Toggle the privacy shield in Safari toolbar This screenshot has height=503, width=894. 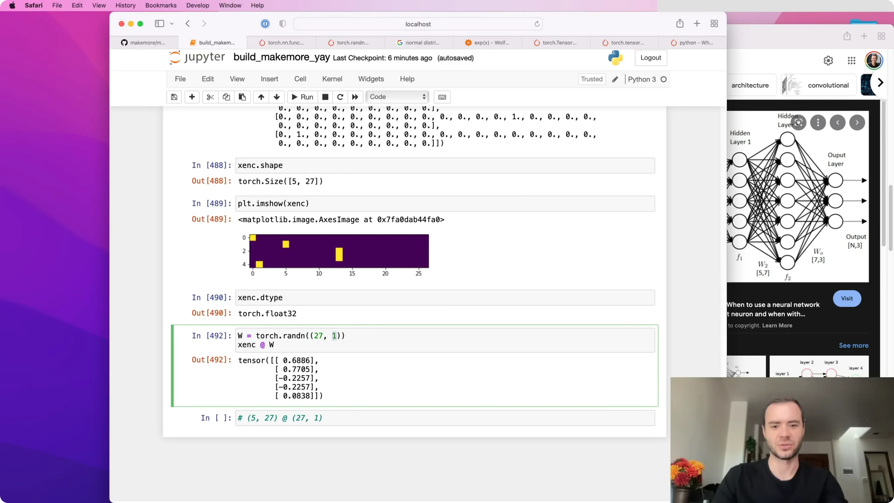pos(282,24)
